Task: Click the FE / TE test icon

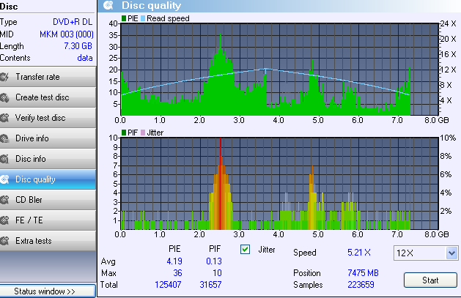Action: coord(6,220)
